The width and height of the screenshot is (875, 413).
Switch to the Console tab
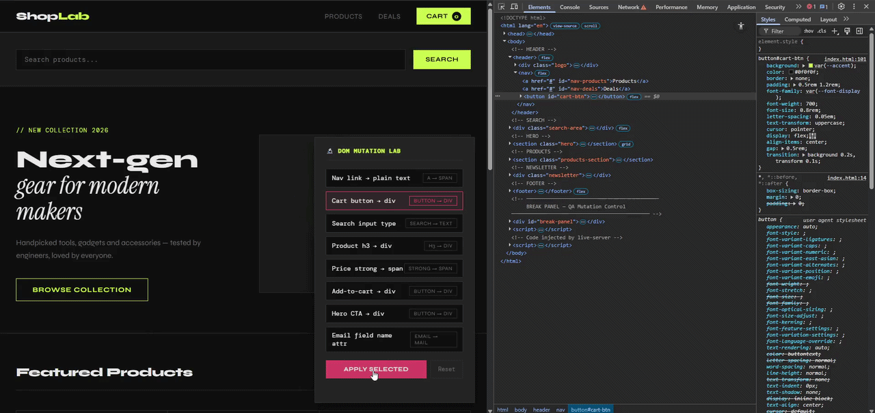(569, 7)
